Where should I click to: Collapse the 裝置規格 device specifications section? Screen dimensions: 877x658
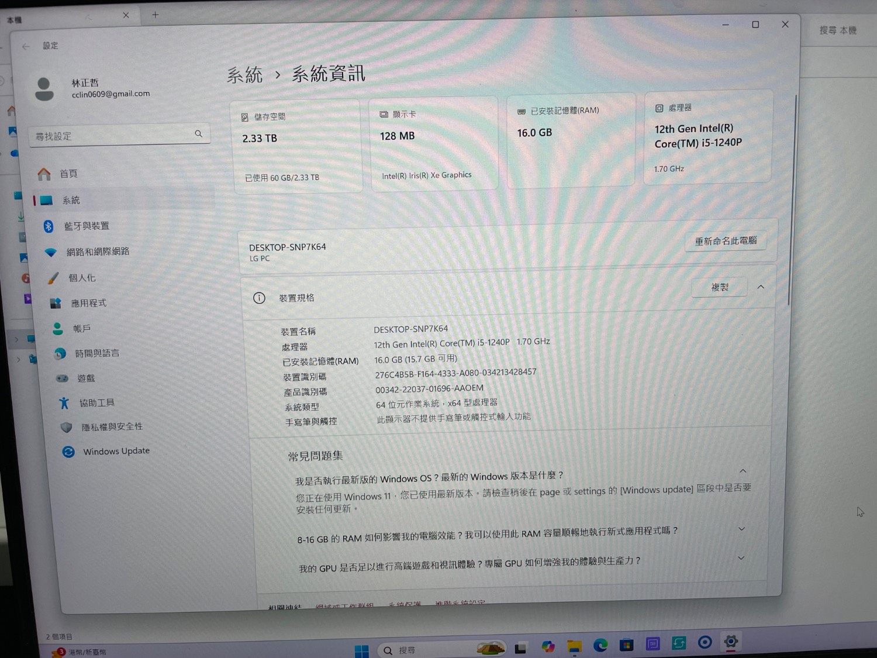[x=761, y=287]
